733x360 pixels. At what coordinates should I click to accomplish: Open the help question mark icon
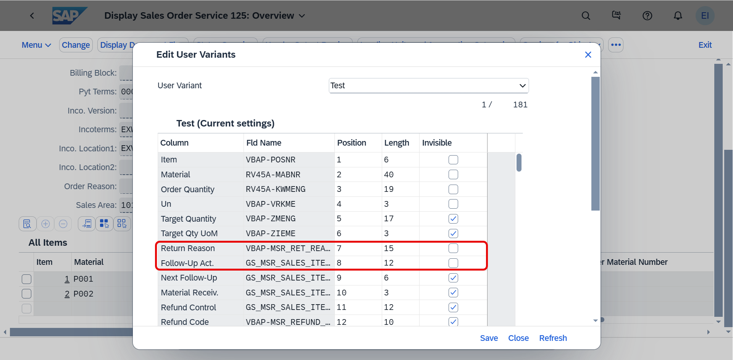pos(647,16)
